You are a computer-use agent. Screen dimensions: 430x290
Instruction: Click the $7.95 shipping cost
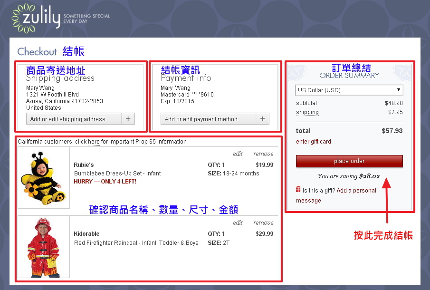coord(395,112)
